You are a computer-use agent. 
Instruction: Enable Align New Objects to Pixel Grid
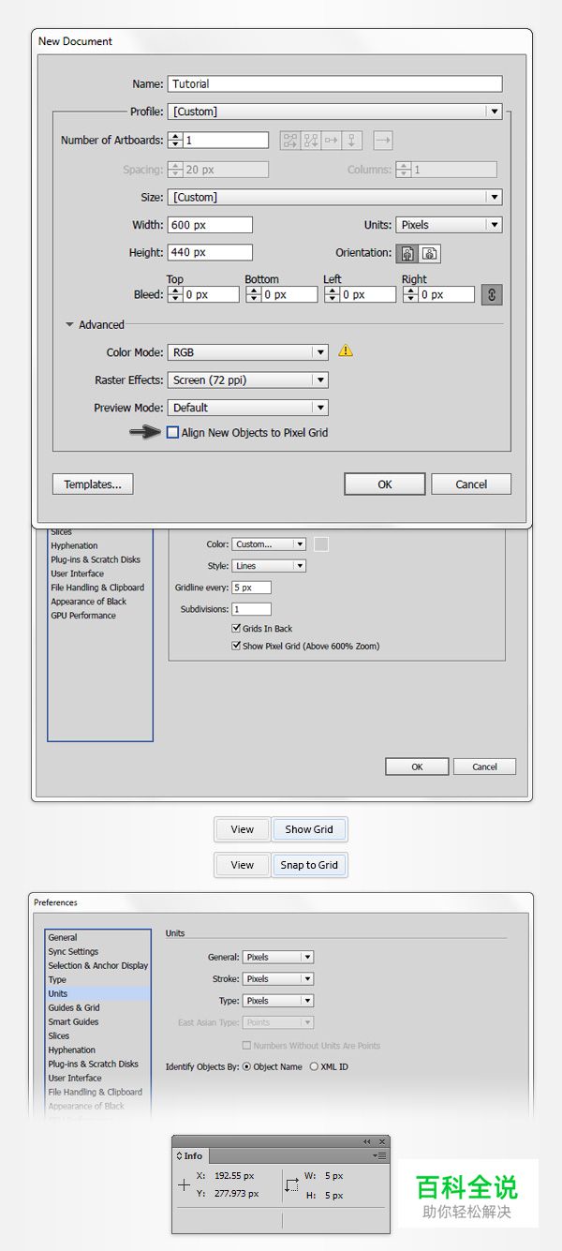pyautogui.click(x=172, y=433)
